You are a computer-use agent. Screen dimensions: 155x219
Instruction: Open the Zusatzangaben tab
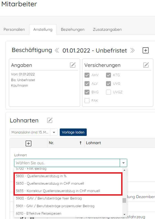point(107,29)
